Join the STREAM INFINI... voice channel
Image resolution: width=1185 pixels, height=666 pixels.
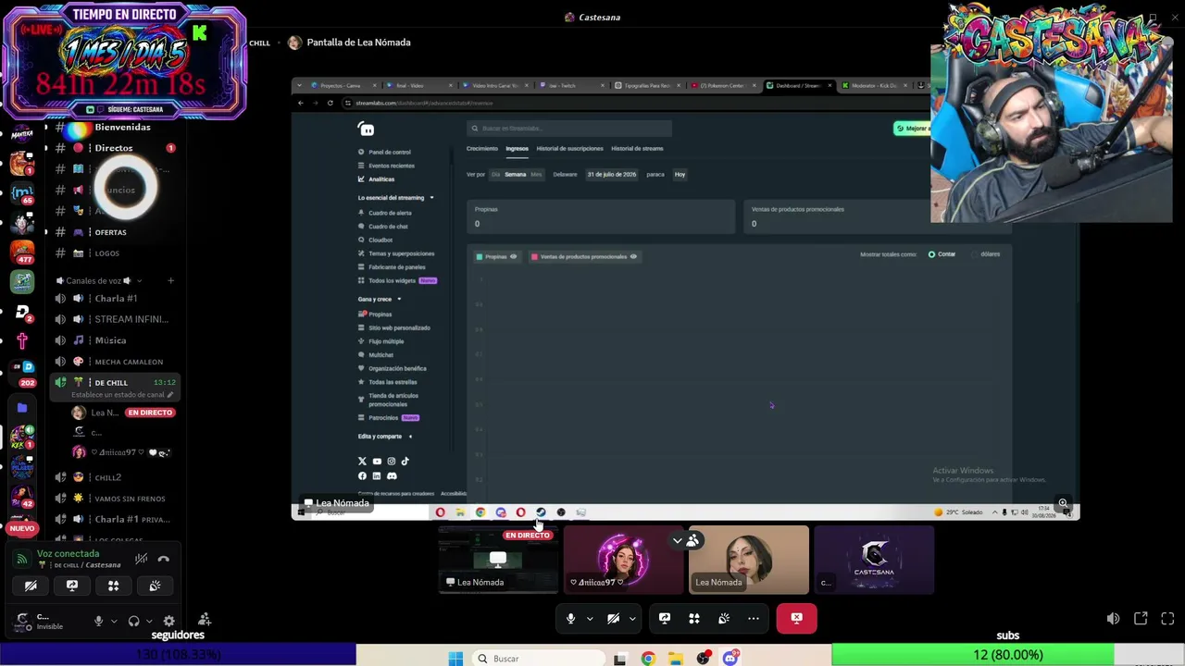coord(115,319)
